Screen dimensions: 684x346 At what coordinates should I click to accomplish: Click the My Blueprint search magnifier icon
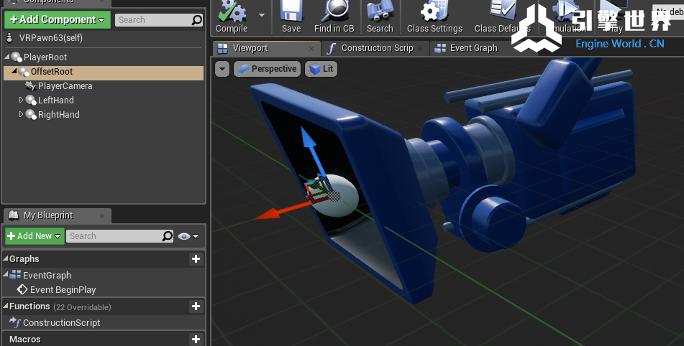[168, 236]
